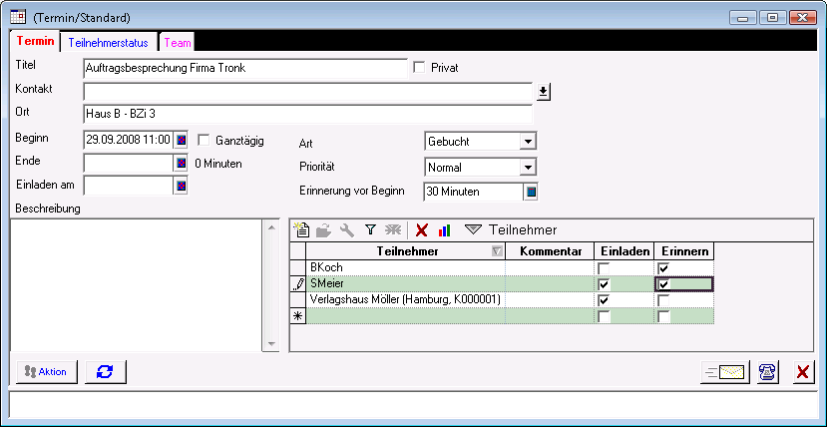Check Einladen for BKoch
Viewport: 827px width, 427px height.
pos(604,268)
